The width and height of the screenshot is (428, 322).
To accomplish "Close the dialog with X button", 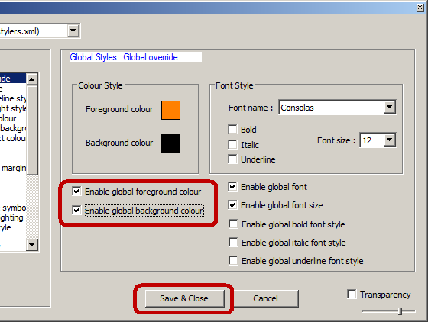I will 420,8.
